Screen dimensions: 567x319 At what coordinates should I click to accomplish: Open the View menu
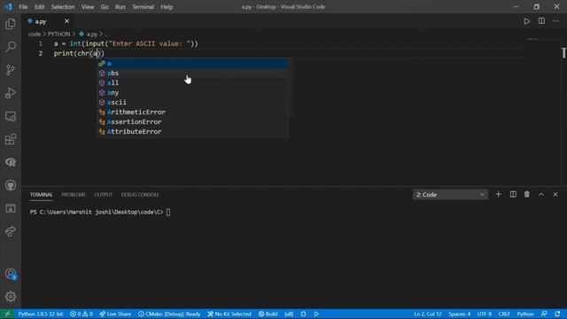(x=88, y=7)
